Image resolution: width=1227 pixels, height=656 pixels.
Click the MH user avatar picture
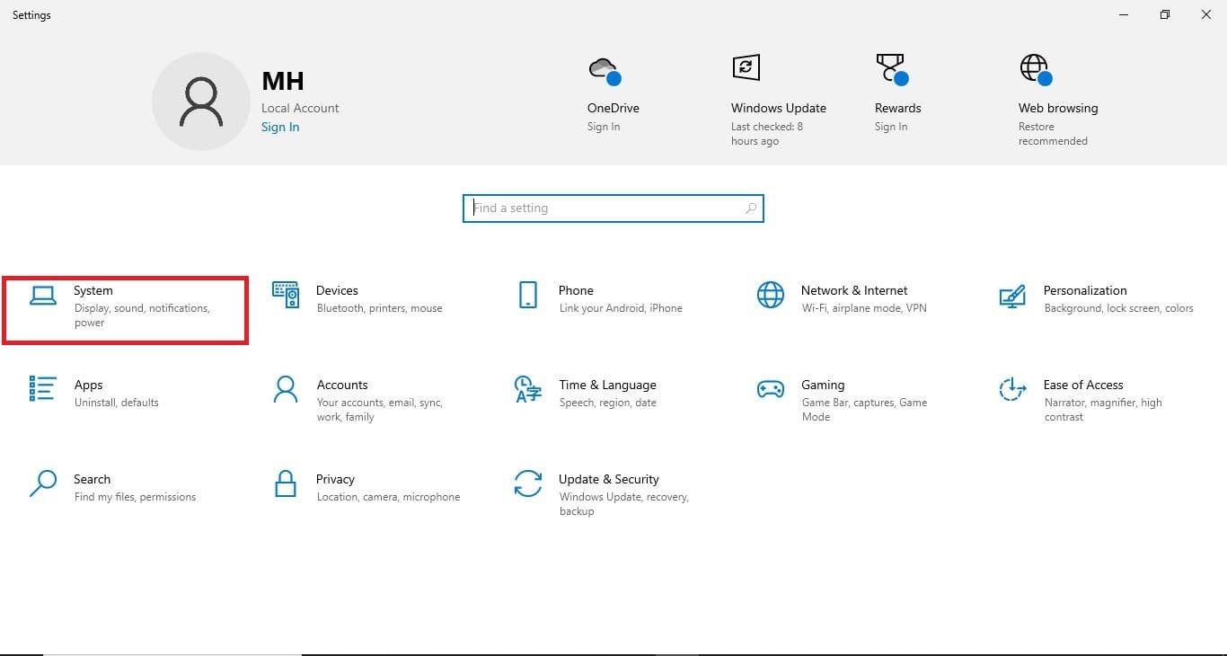pyautogui.click(x=200, y=101)
